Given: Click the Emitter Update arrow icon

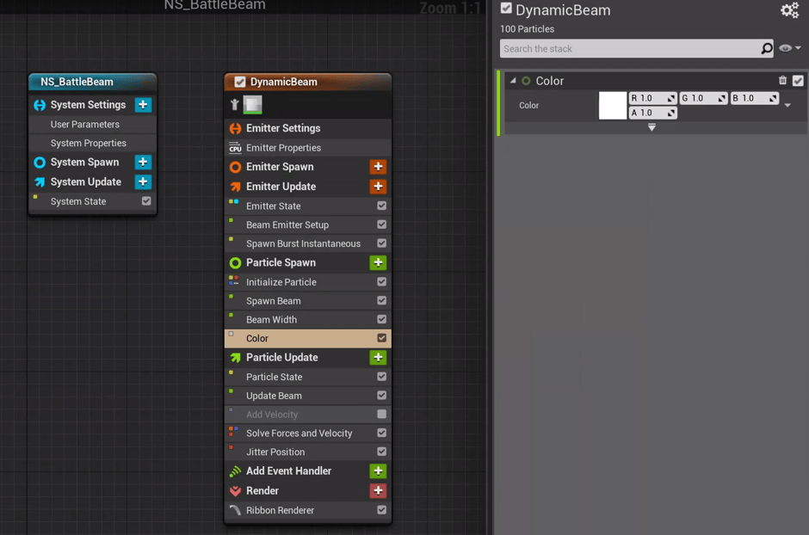Looking at the screenshot, I should [x=235, y=187].
